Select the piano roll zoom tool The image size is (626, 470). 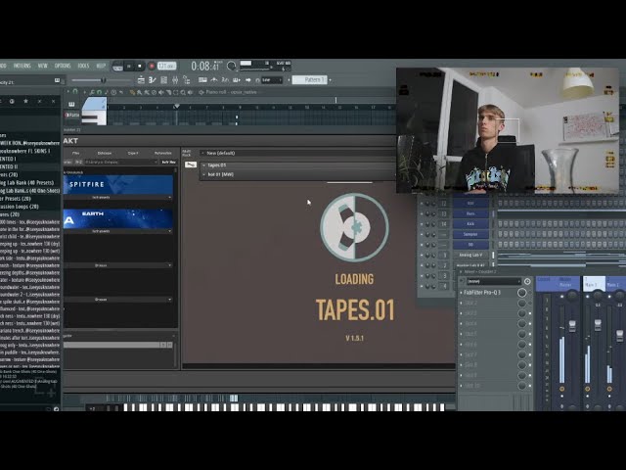click(x=183, y=92)
